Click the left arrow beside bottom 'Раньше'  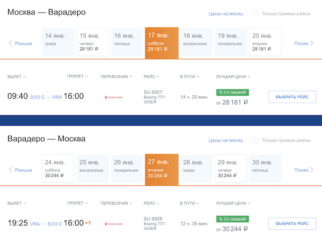tap(10, 170)
